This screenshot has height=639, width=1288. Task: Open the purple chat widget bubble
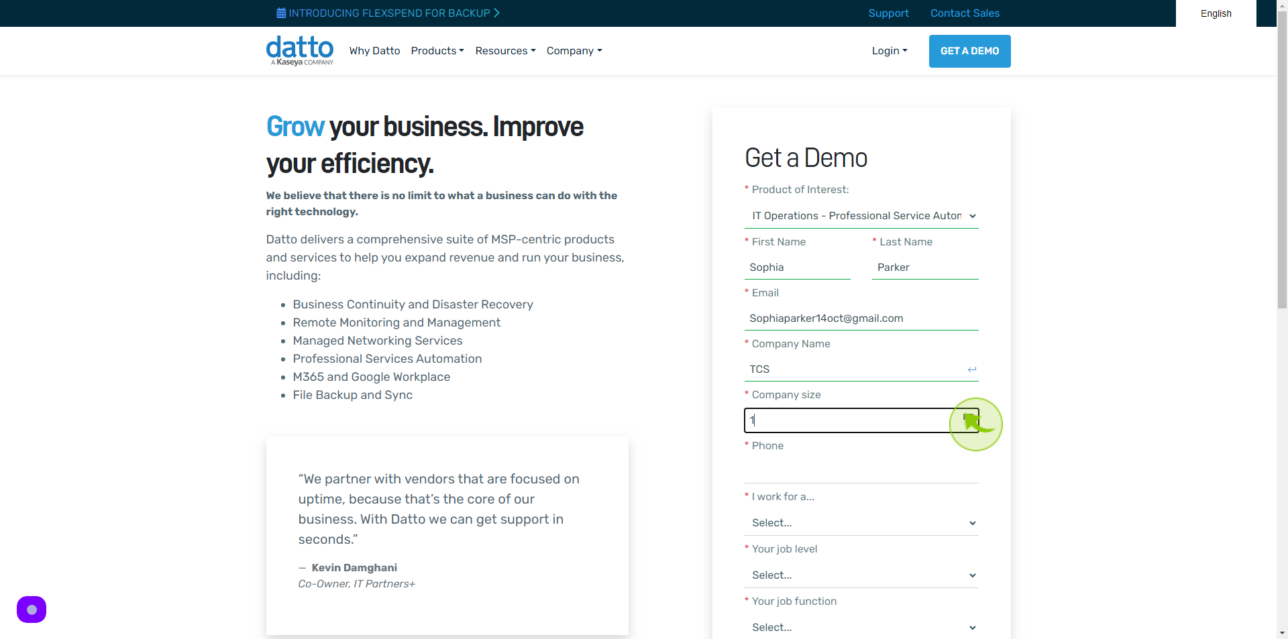click(x=32, y=609)
